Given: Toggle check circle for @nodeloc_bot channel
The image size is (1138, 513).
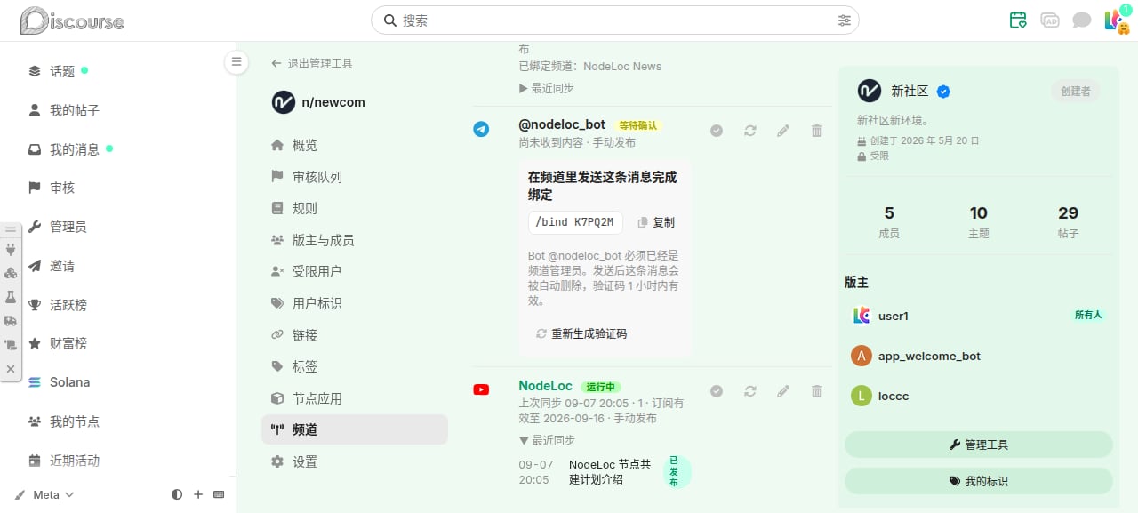Looking at the screenshot, I should point(717,131).
